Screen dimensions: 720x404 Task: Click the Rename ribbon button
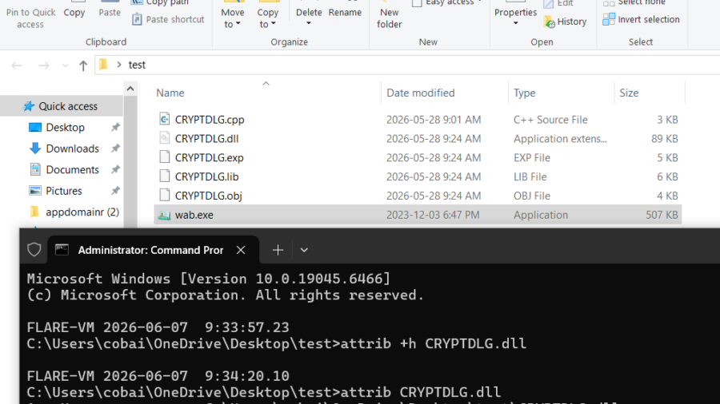(345, 12)
